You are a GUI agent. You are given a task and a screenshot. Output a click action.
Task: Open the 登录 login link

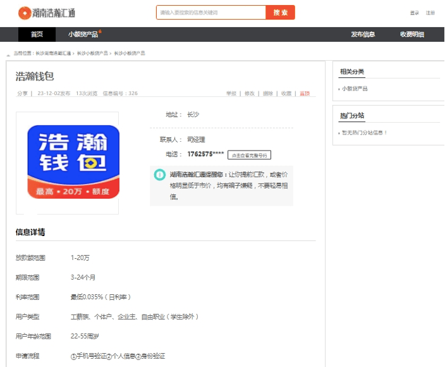tap(415, 13)
